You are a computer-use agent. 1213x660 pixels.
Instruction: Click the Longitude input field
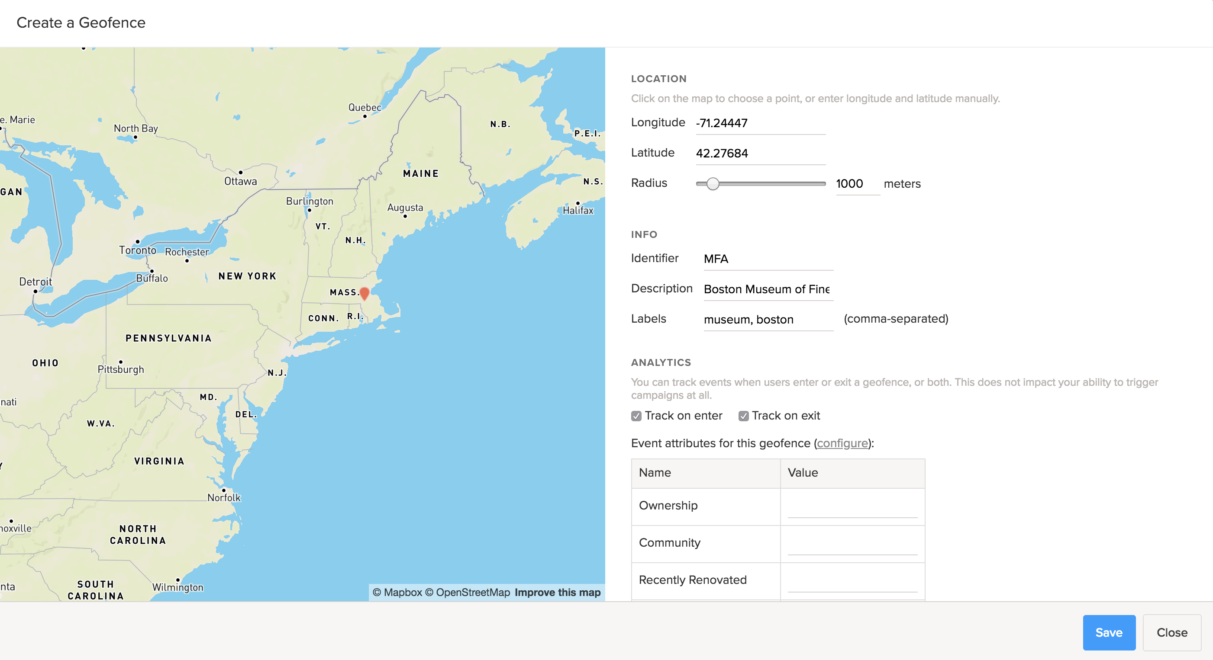(x=760, y=123)
